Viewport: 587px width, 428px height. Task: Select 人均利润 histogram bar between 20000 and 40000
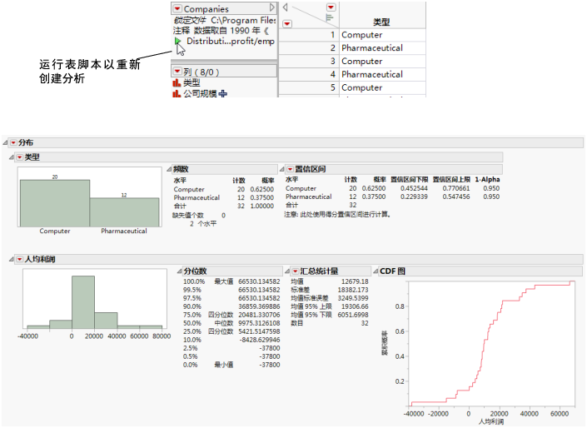(106, 321)
